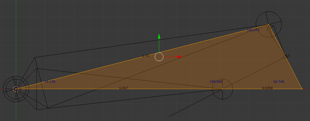Image resolution: width=310 pixels, height=121 pixels.
Task: Click the angle label 102.873
Action: pyautogui.click(x=253, y=30)
